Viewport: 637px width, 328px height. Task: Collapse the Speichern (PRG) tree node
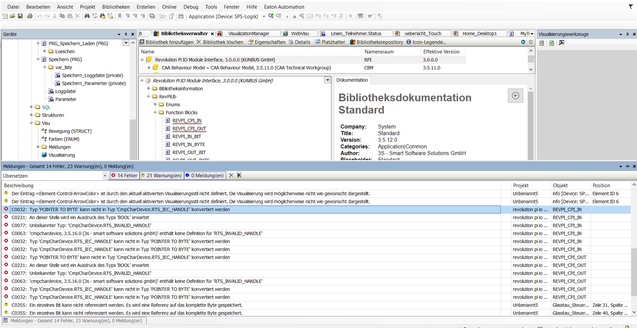point(38,59)
